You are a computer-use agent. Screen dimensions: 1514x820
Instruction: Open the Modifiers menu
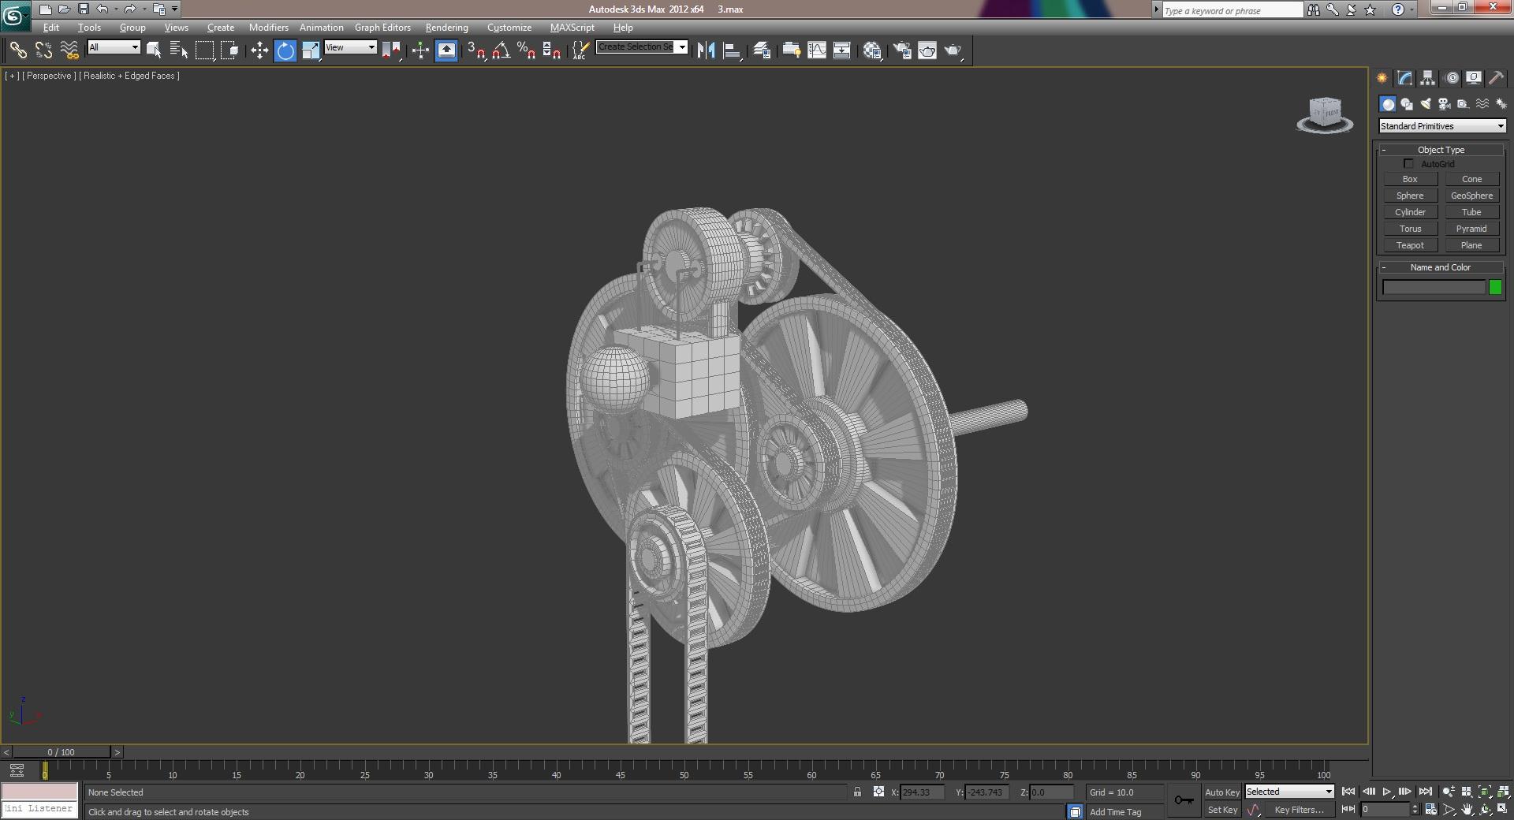(x=269, y=28)
